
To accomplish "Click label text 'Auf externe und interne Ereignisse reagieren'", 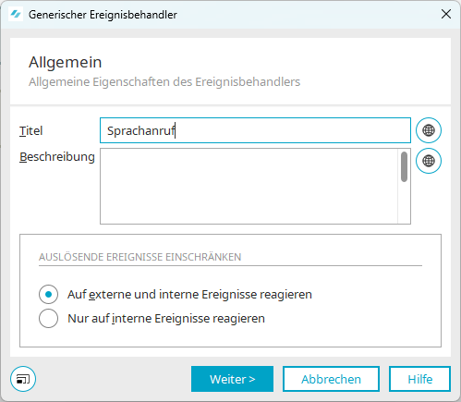I will point(189,295).
